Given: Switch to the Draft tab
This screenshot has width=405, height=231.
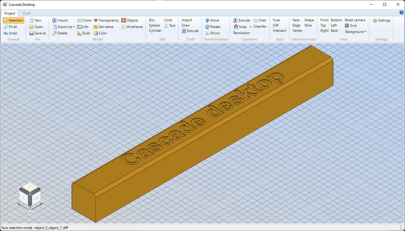Looking at the screenshot, I should point(27,13).
